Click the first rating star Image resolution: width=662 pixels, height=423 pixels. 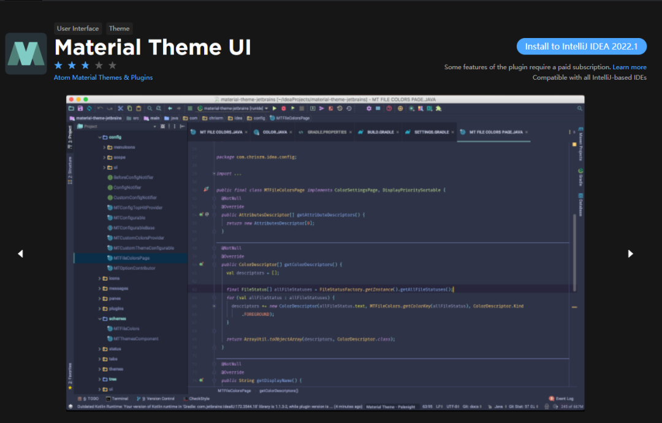tap(58, 66)
